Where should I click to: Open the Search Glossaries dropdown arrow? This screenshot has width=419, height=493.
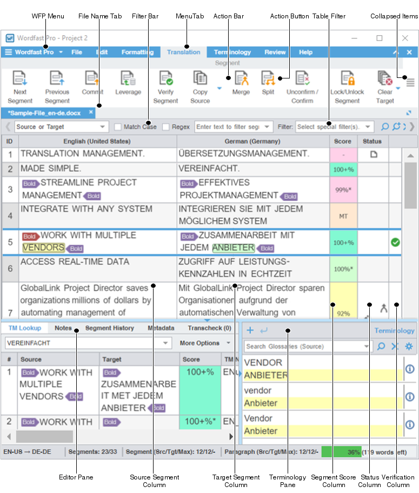366,346
